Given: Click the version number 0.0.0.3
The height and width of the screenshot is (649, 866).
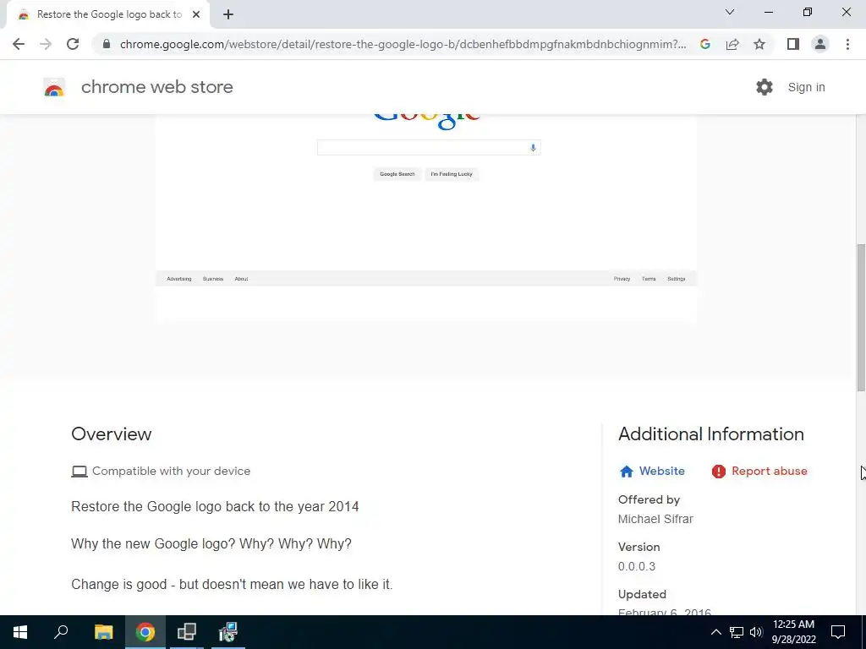Looking at the screenshot, I should click(636, 567).
